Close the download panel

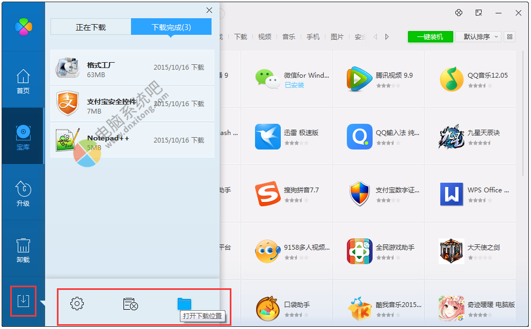pyautogui.click(x=209, y=10)
